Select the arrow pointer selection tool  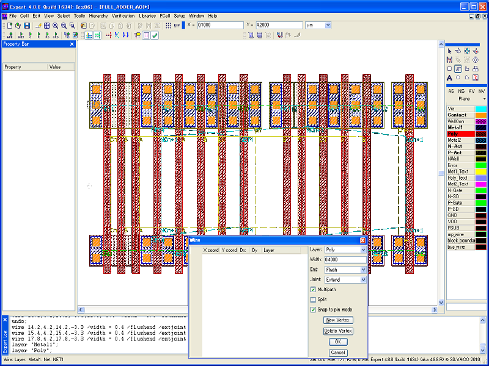point(449,51)
